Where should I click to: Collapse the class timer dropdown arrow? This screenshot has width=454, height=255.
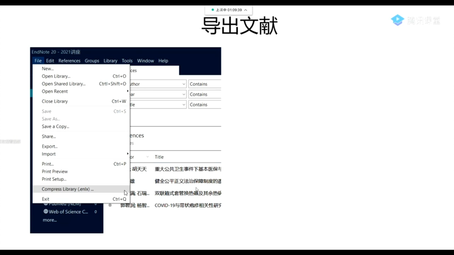tap(246, 10)
